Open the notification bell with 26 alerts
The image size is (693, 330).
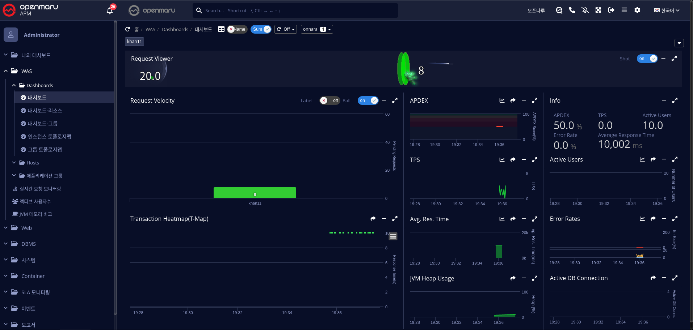[110, 10]
